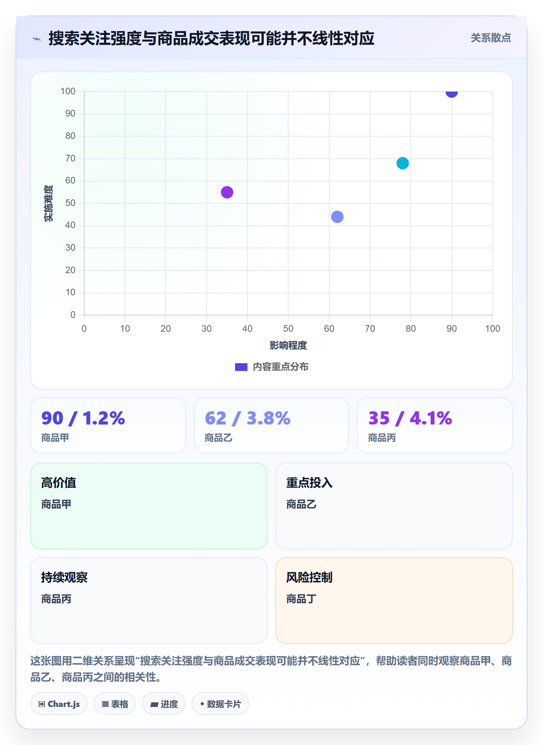Click the 重点投入 quadrant card
The height and width of the screenshot is (745, 543).
[x=394, y=506]
